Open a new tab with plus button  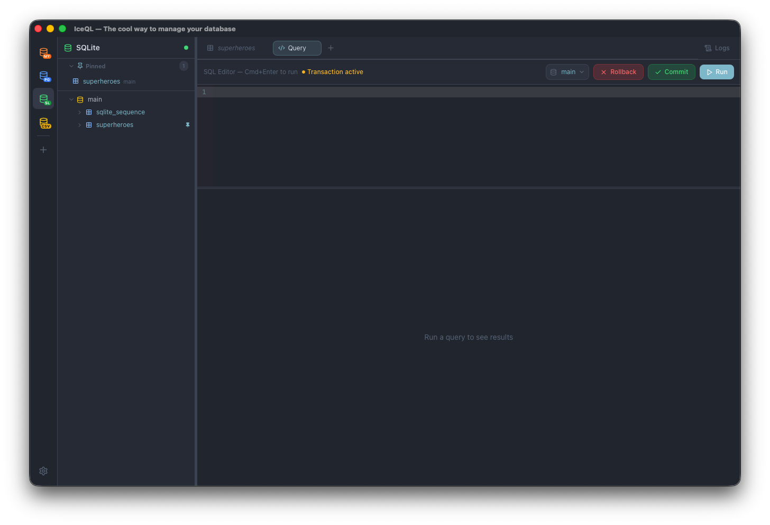[331, 48]
